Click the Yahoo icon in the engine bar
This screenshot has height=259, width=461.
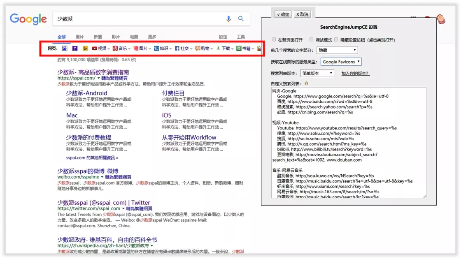pos(75,49)
